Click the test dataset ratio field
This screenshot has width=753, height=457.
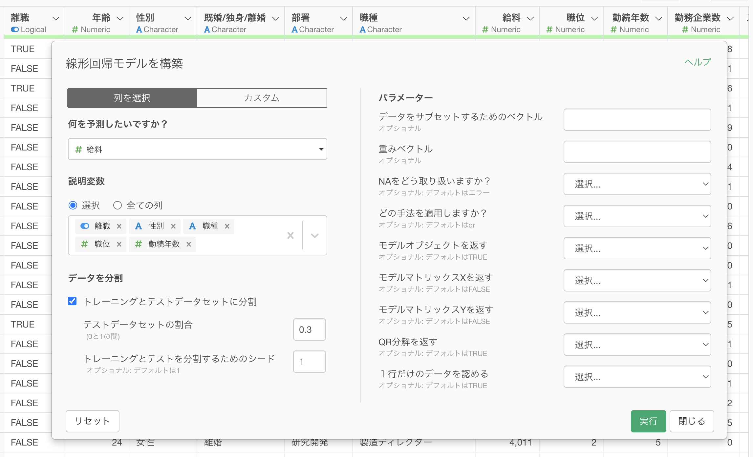coord(309,329)
